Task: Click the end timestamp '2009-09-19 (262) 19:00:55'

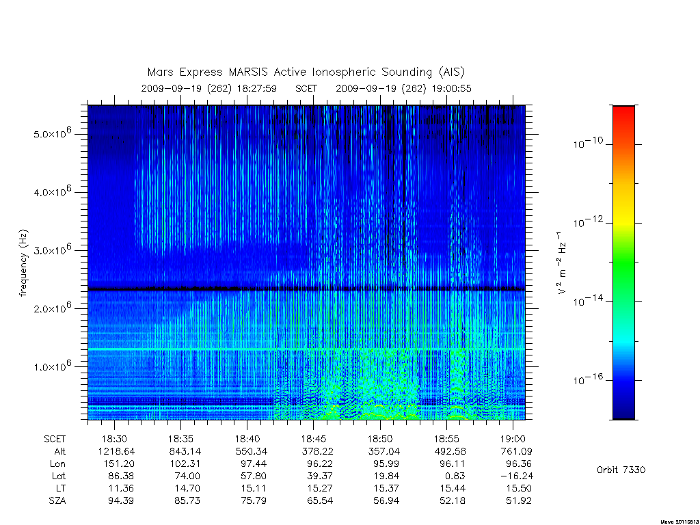Action: [x=403, y=88]
